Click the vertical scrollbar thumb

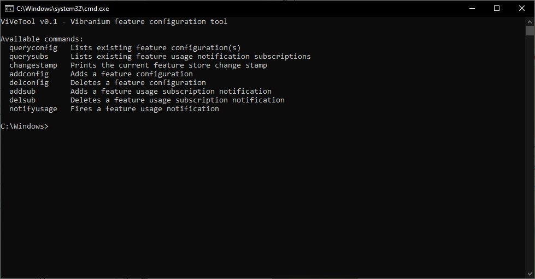[530, 31]
